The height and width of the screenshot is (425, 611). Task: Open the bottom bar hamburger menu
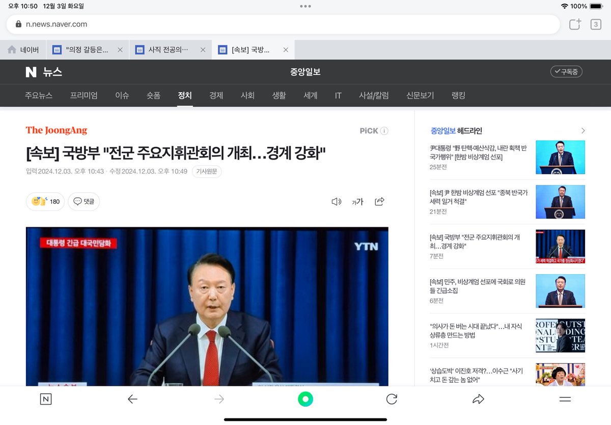[x=565, y=400]
